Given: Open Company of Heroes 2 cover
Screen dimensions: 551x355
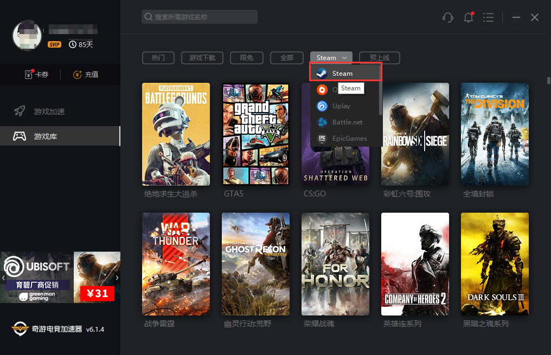Looking at the screenshot, I should point(415,264).
